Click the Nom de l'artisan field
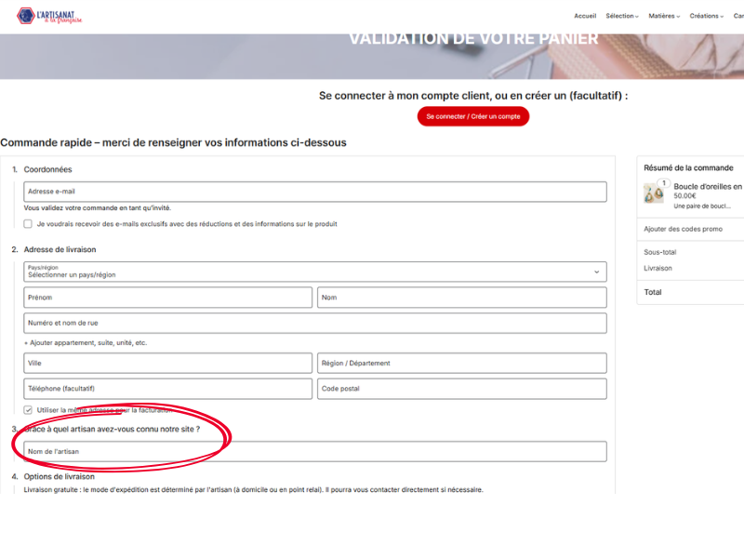The width and height of the screenshot is (744, 558). [x=314, y=451]
